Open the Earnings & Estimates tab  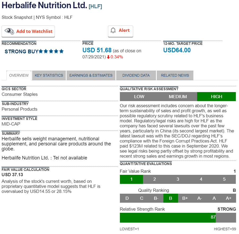pyautogui.click(x=91, y=75)
